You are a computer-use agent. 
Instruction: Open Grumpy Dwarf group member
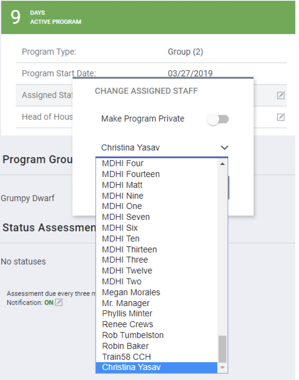click(27, 198)
